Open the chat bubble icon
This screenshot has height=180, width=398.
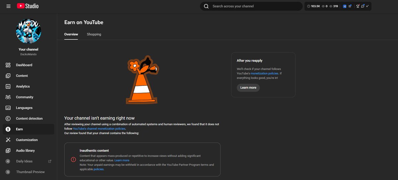pyautogui.click(x=363, y=6)
